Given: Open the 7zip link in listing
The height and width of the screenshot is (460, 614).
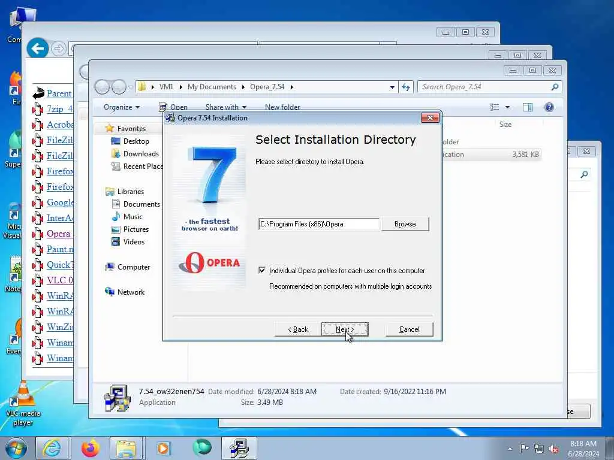Looking at the screenshot, I should click(59, 109).
